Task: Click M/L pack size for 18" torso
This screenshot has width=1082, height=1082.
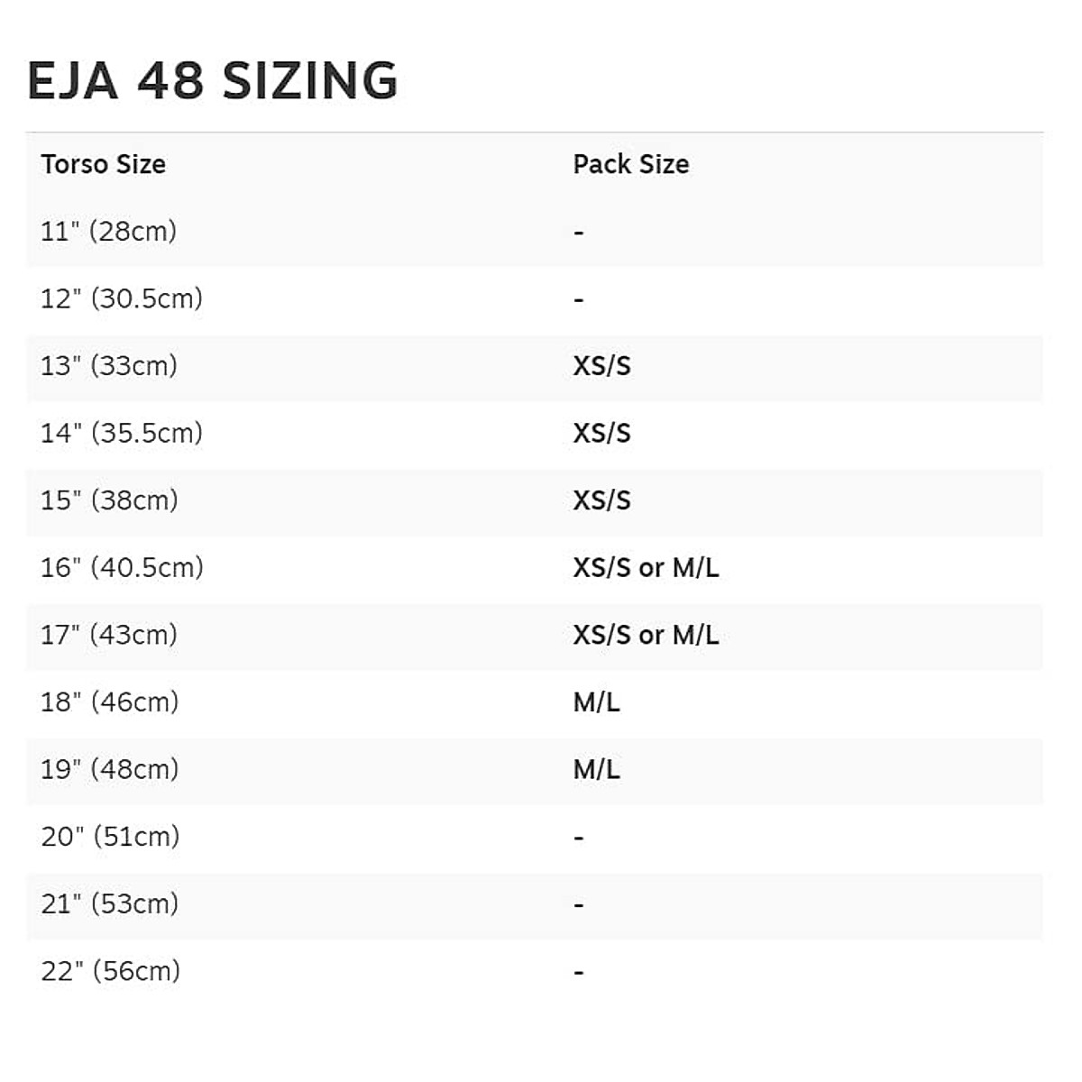Action: coord(596,702)
